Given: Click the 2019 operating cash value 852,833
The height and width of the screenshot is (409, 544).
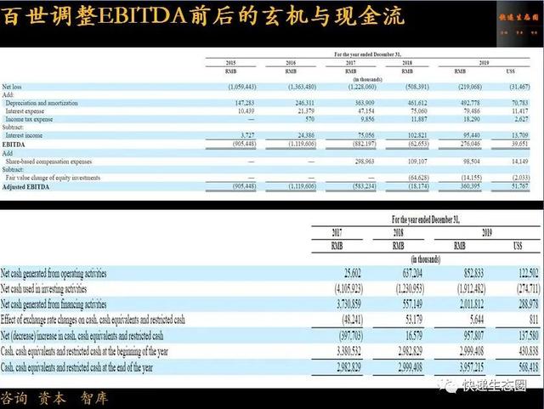Looking at the screenshot, I should pos(474,273).
